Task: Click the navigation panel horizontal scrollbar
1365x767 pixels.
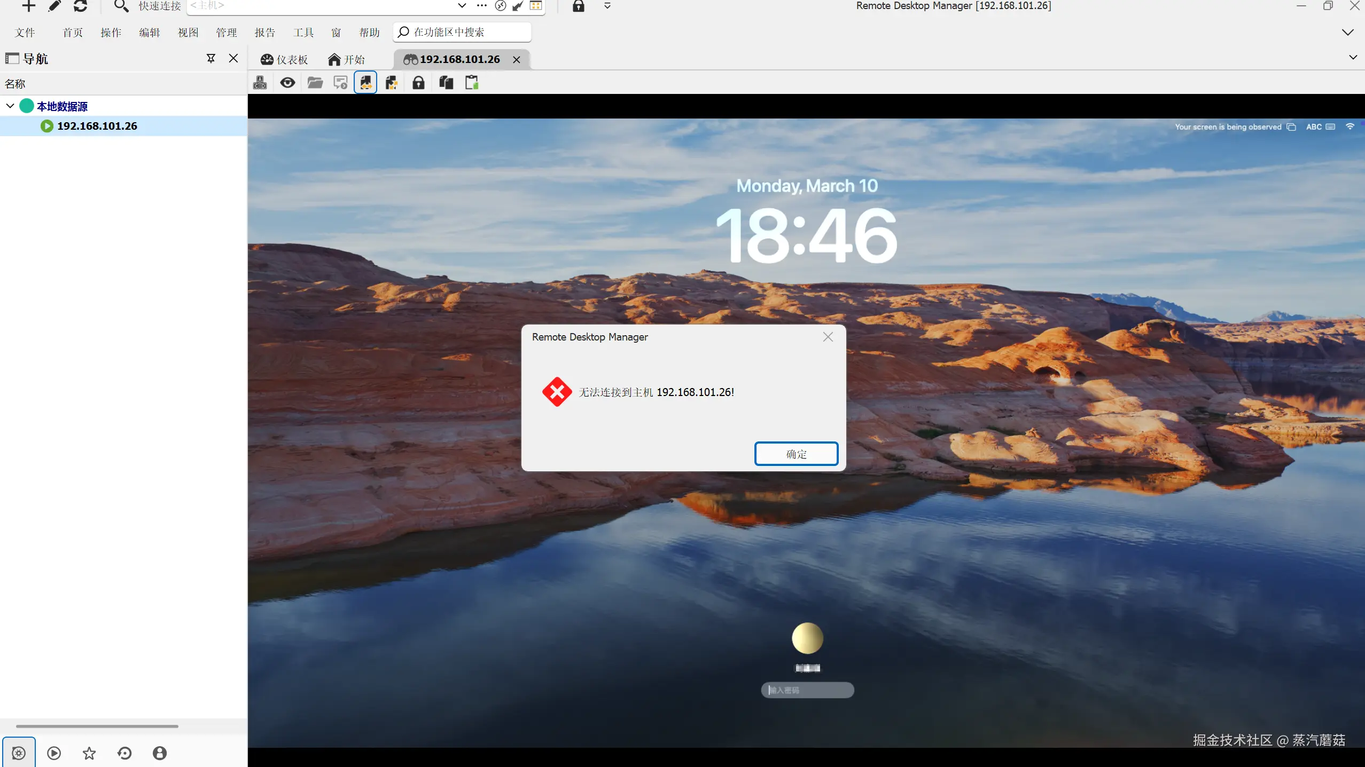Action: pos(97,726)
